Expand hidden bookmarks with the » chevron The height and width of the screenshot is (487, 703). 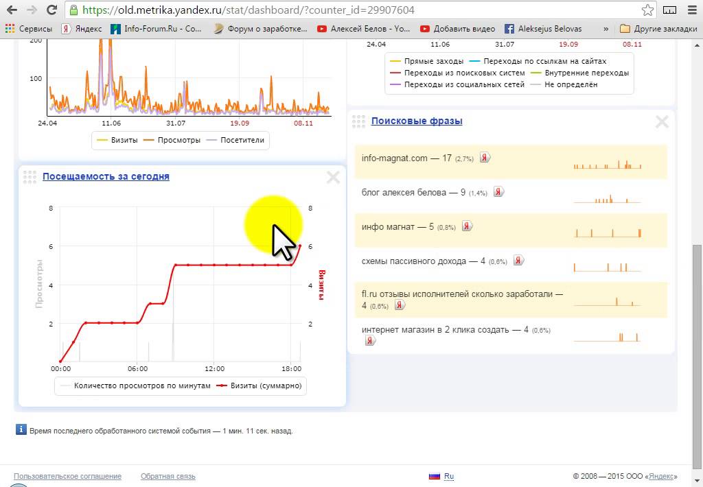coord(606,29)
